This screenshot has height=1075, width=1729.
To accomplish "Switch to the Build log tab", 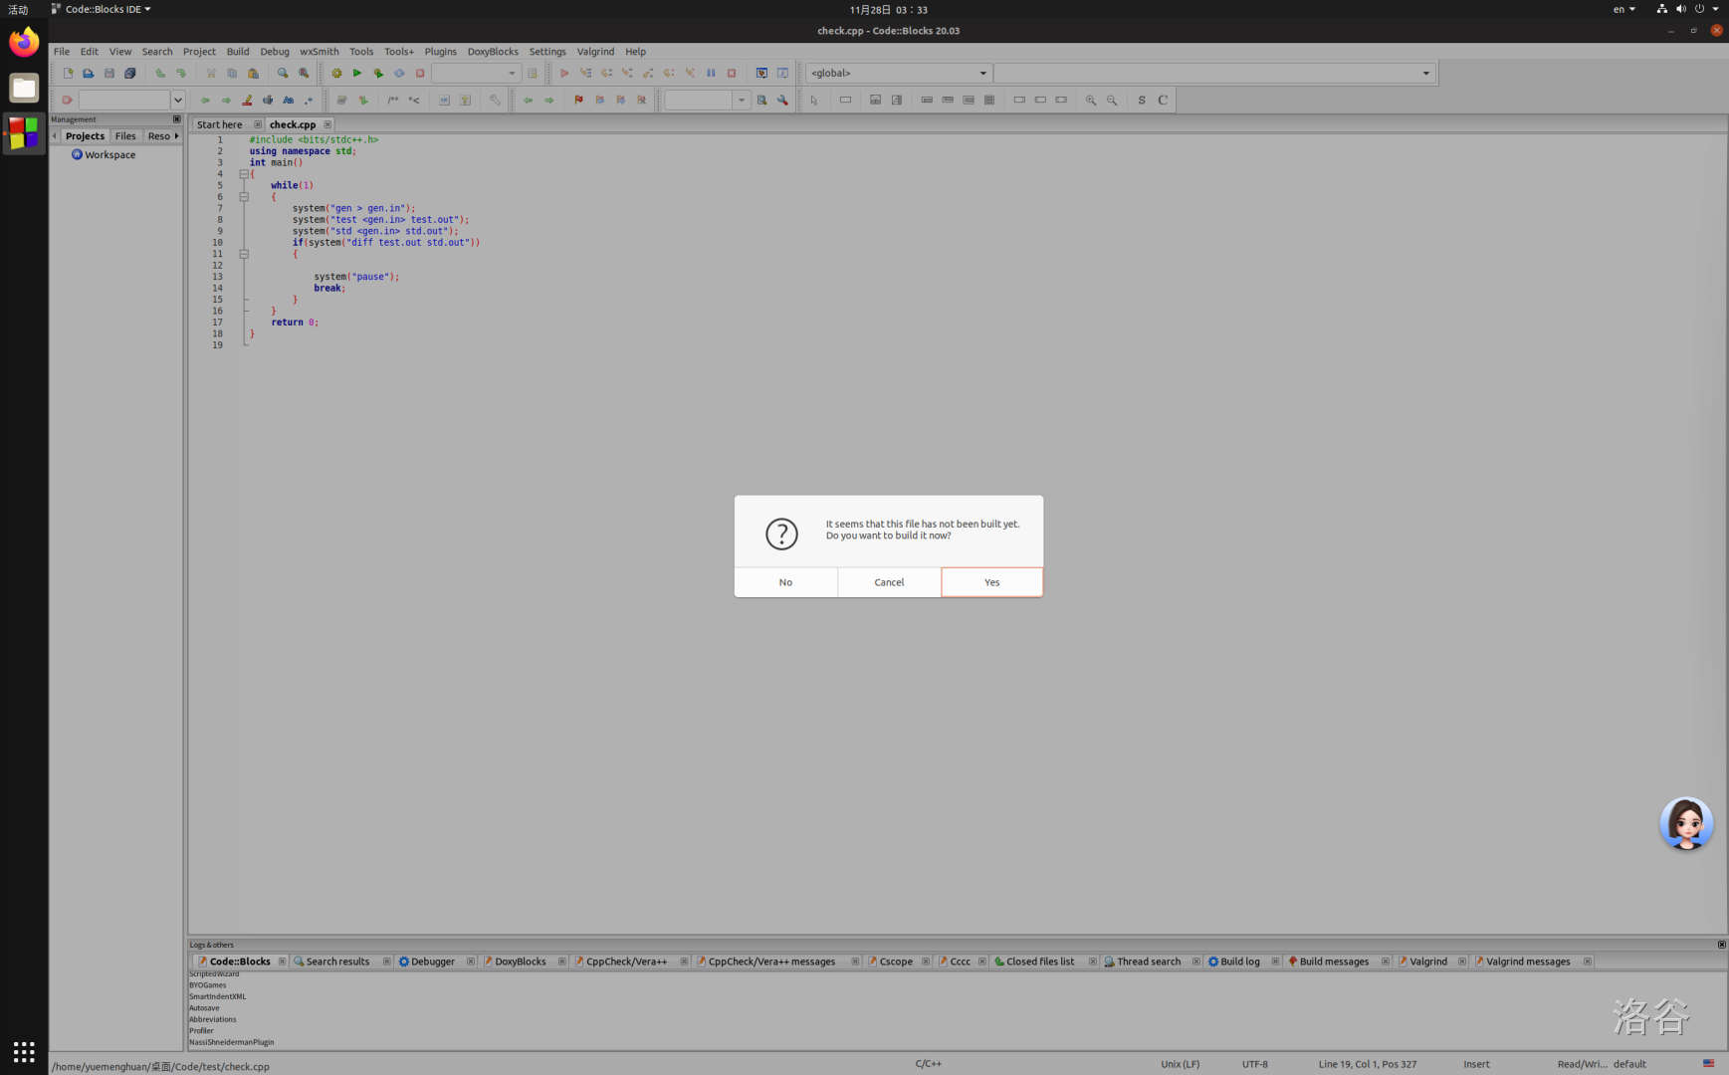I will point(1239,962).
